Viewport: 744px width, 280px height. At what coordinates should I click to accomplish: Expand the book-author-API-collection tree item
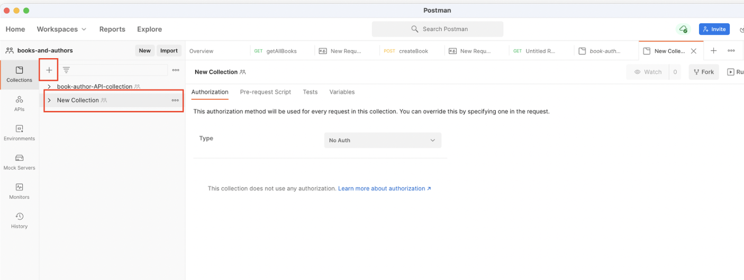point(49,87)
